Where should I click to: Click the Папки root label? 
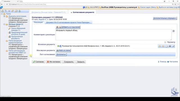(x=8, y=14)
